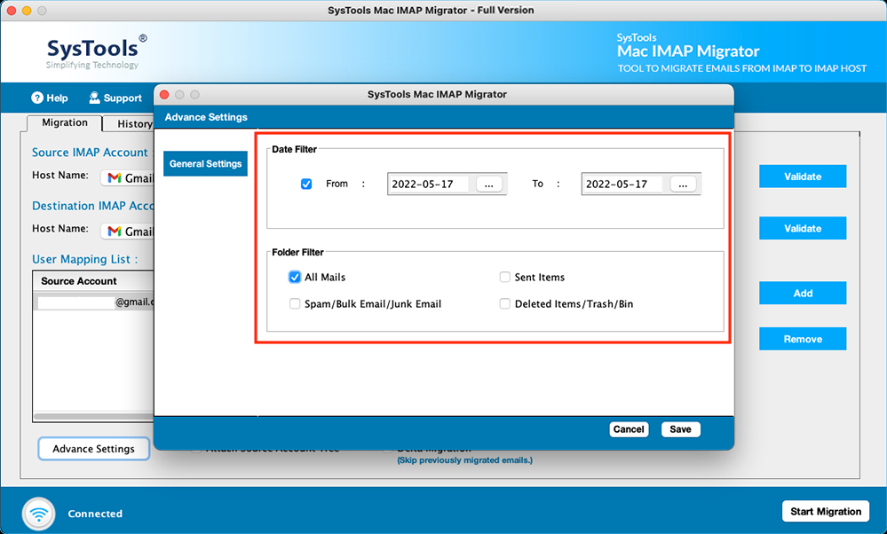The image size is (887, 534).
Task: Click the Connected status text
Action: click(x=95, y=514)
